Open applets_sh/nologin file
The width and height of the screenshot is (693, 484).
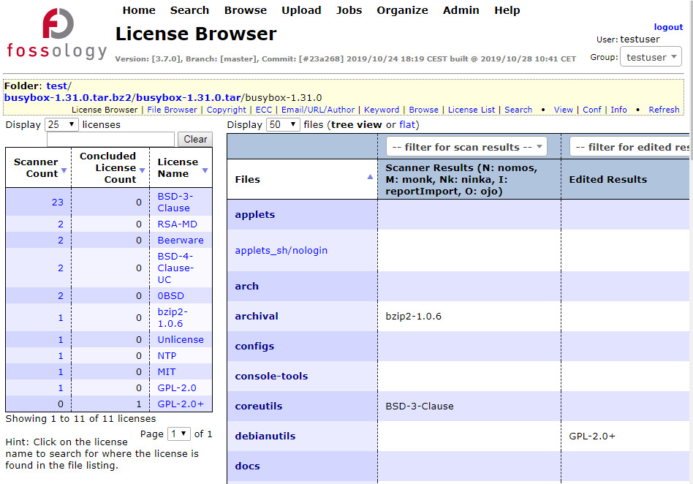pyautogui.click(x=281, y=250)
